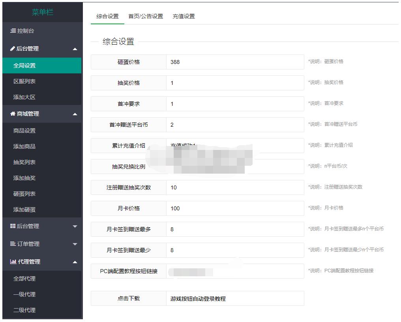Focus the 注册赠送抽奖次数 field
The image size is (401, 322).
(x=235, y=187)
